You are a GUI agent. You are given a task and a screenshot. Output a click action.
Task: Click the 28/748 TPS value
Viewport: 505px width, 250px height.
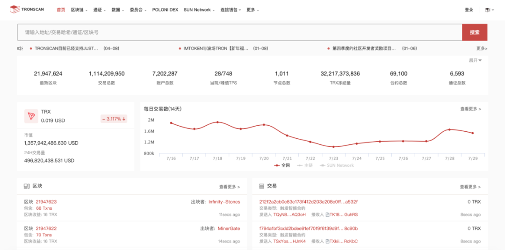223,74
